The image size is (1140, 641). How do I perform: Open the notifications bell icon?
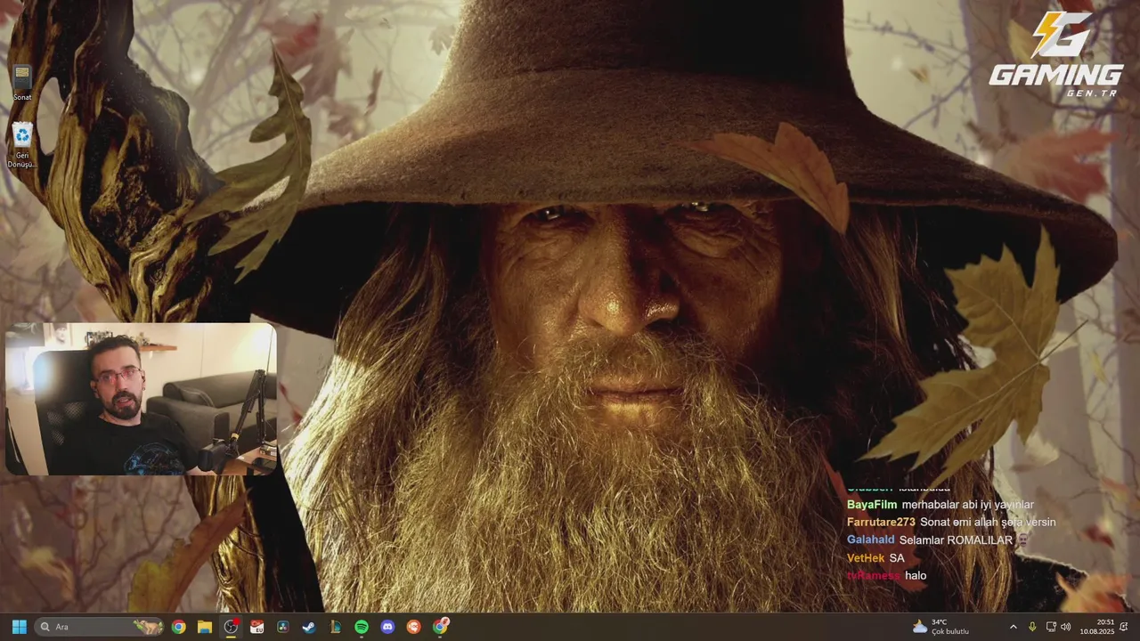[1124, 627]
